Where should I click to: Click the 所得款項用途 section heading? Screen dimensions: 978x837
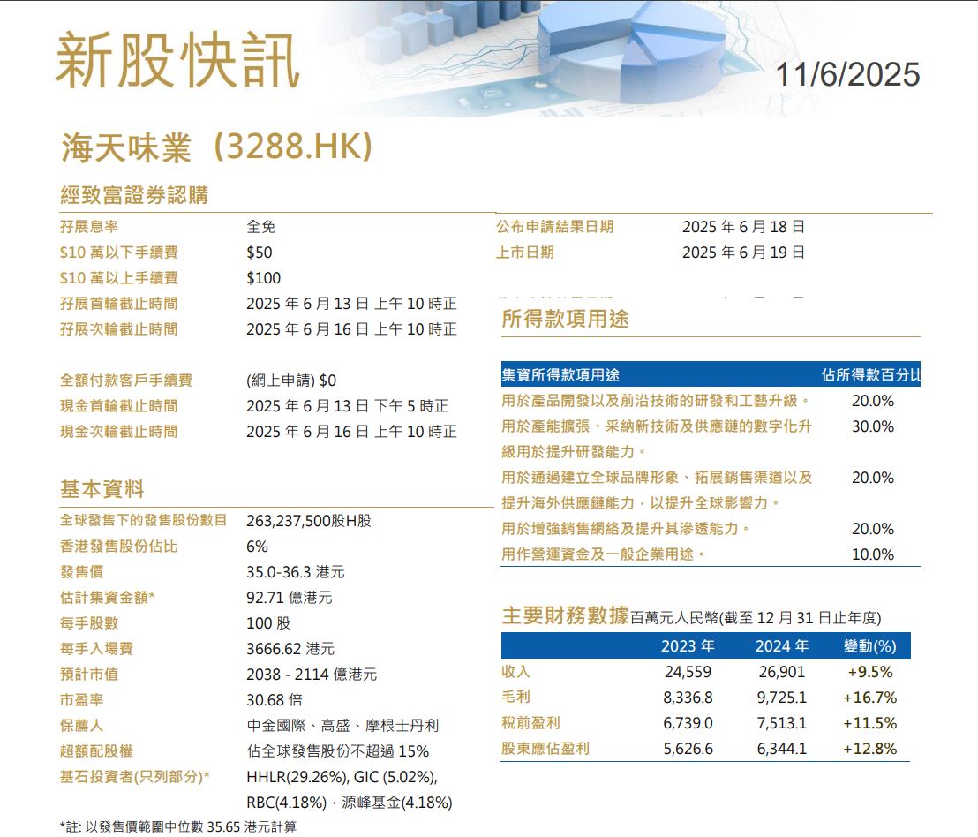(565, 319)
